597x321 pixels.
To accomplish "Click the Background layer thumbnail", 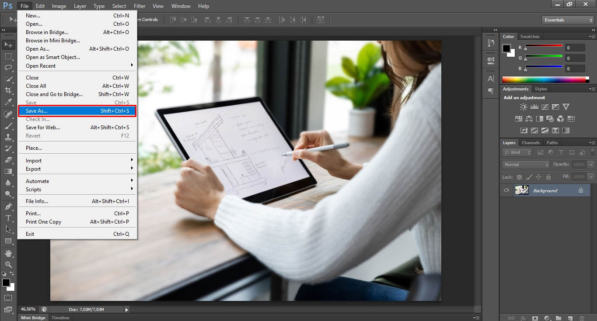I will click(x=521, y=190).
